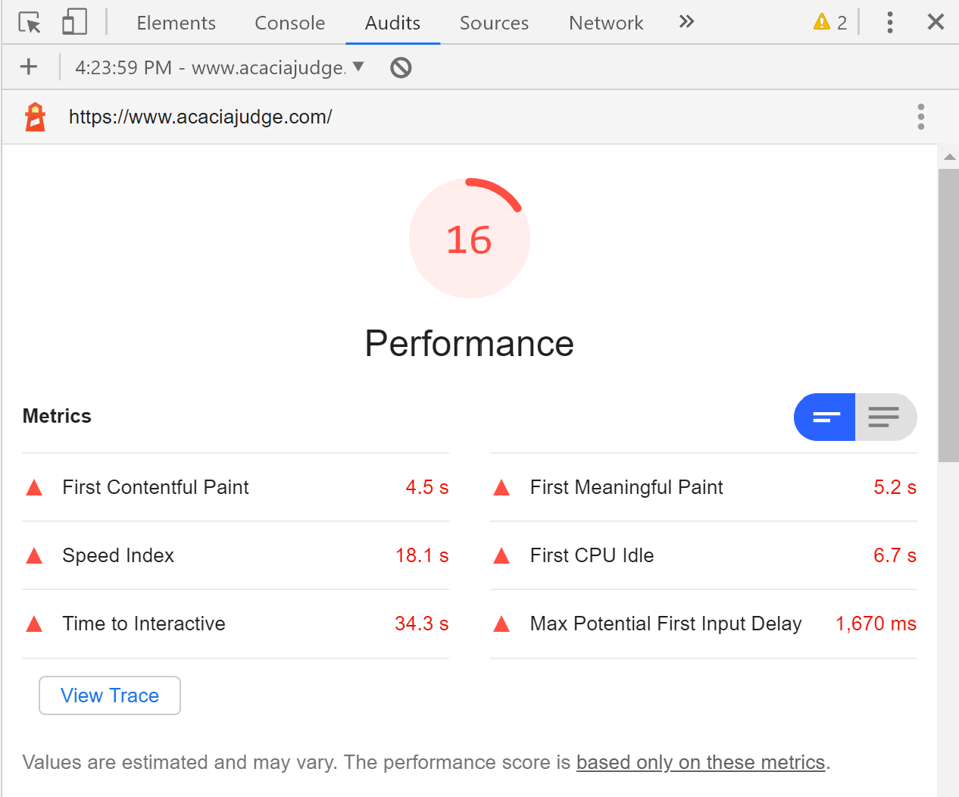
Task: Show more DevTools tabs chevron
Action: [686, 22]
